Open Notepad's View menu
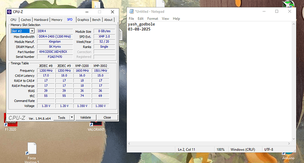The height and width of the screenshot is (163, 304). coord(165,19)
